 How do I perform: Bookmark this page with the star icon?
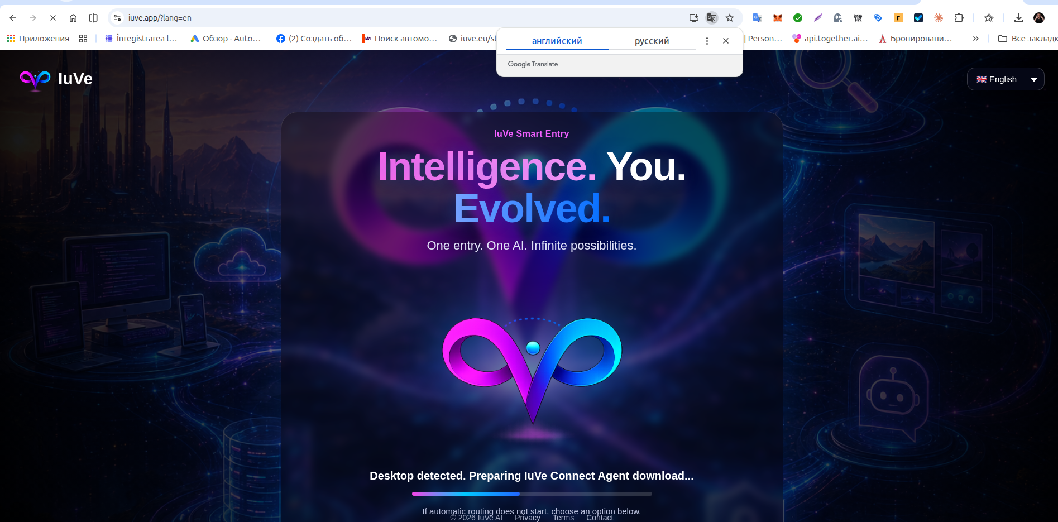tap(730, 18)
